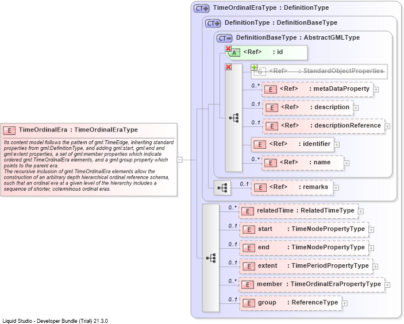Expand the extent element
Viewport: 404px width, 324px height.
[375, 267]
